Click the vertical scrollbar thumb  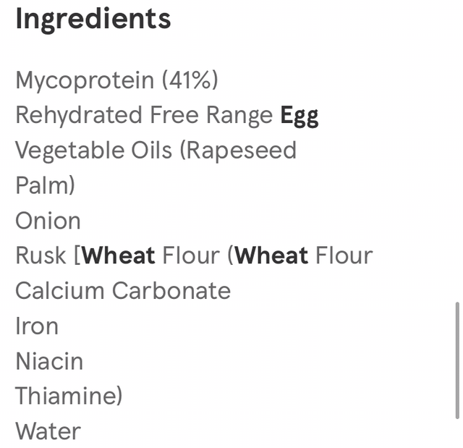point(456,360)
